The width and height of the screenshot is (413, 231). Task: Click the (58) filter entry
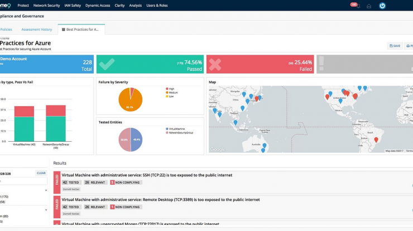(3, 202)
